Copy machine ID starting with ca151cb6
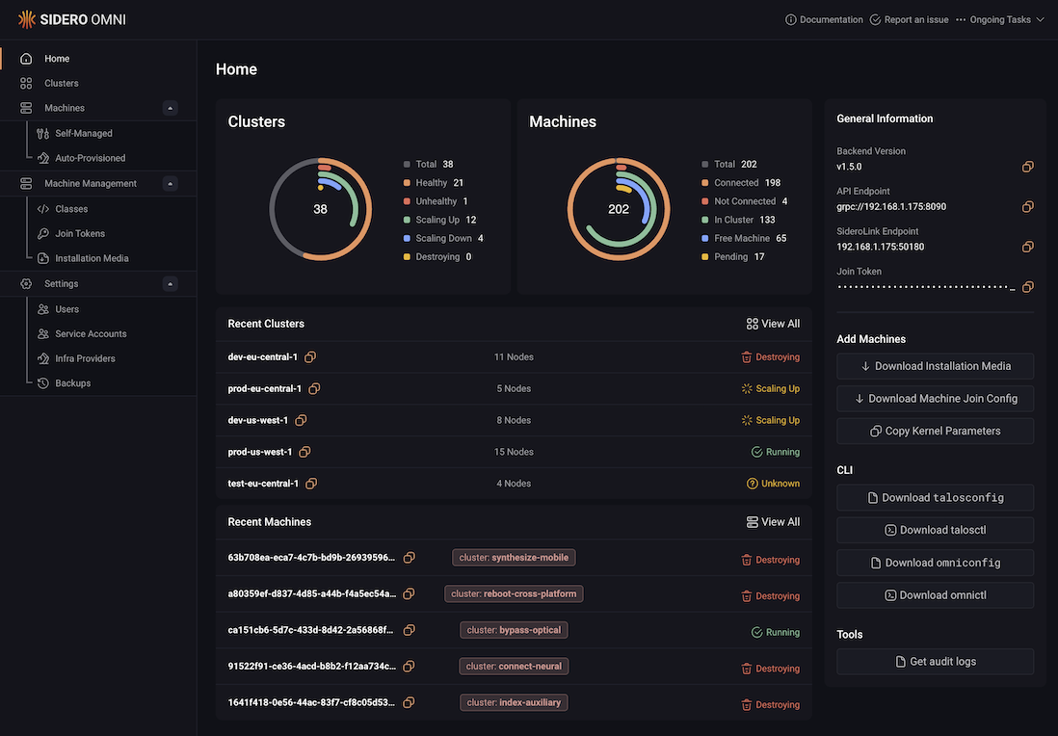 (x=409, y=630)
